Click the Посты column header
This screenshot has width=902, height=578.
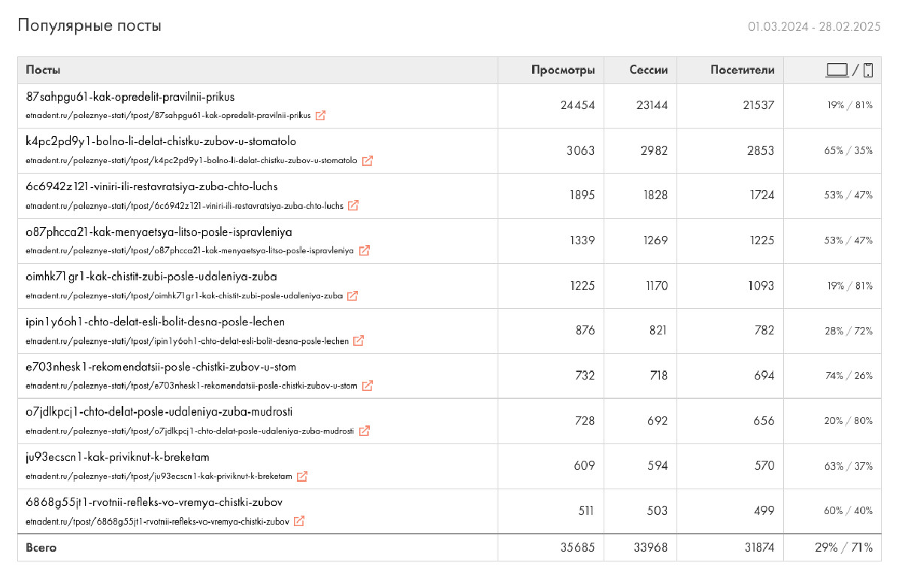(43, 70)
